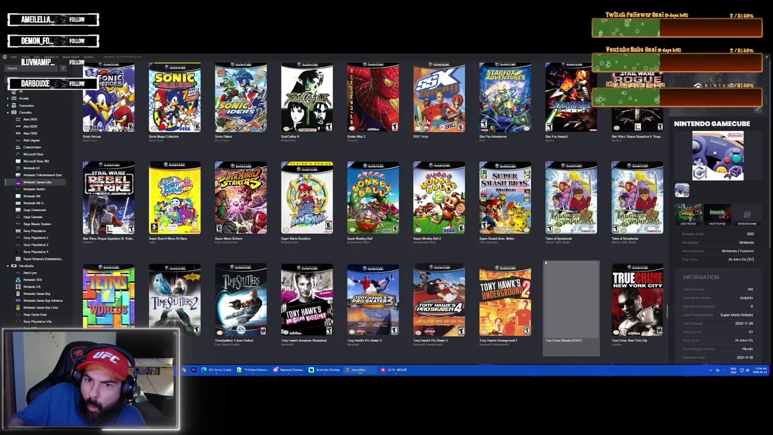Click the taskbar clock
This screenshot has height=435, width=773.
coord(760,370)
